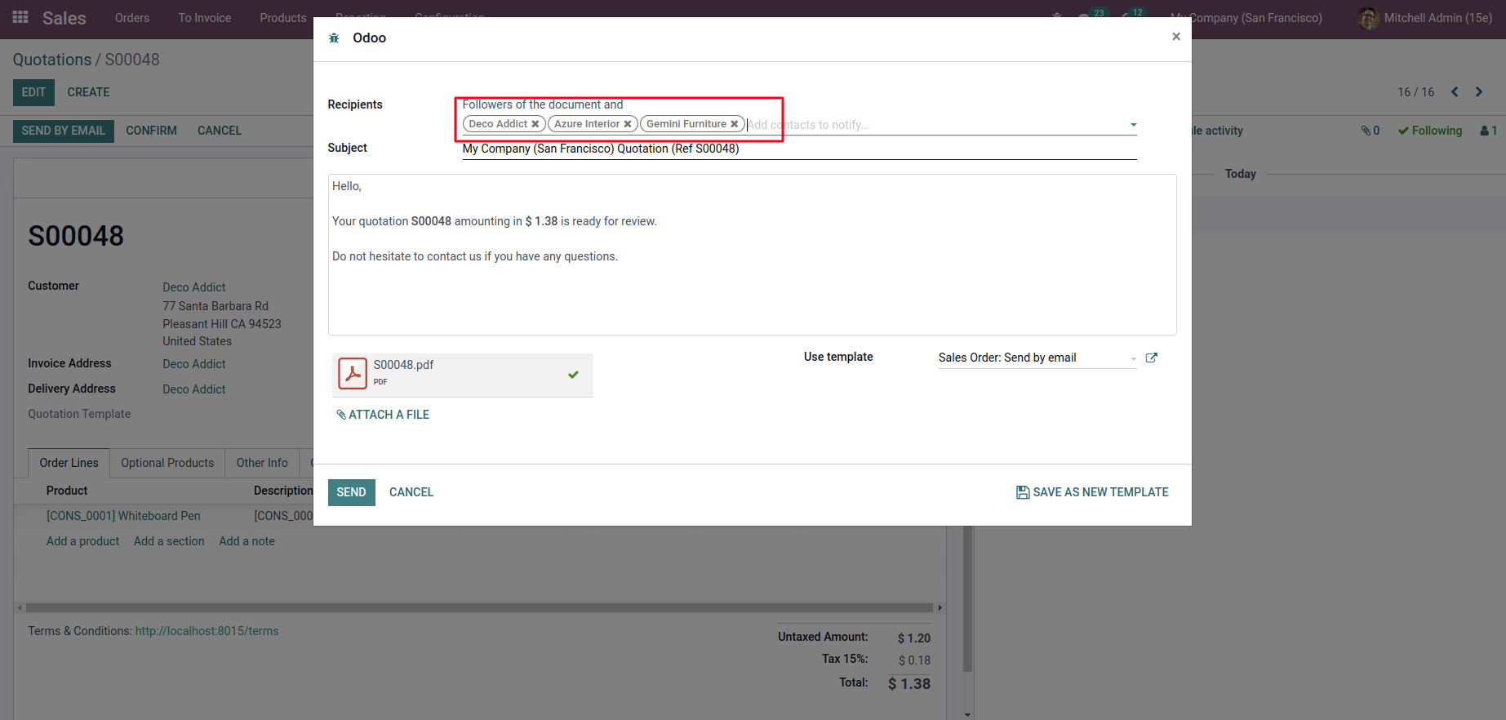1506x720 pixels.
Task: Click the vertical scrollbar of the form
Action: pyautogui.click(x=967, y=598)
